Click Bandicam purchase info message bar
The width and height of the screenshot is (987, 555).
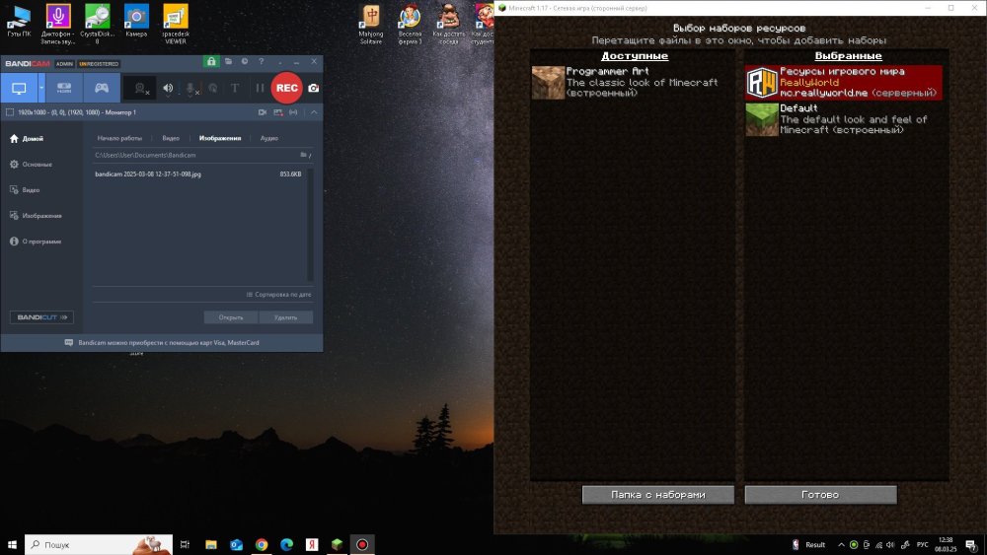pyautogui.click(x=162, y=343)
